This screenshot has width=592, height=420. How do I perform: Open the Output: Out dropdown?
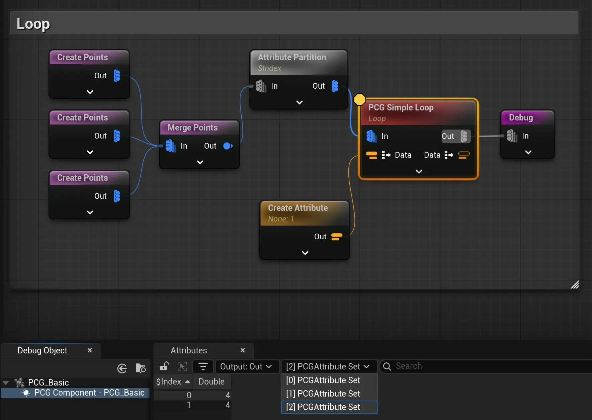(x=246, y=366)
